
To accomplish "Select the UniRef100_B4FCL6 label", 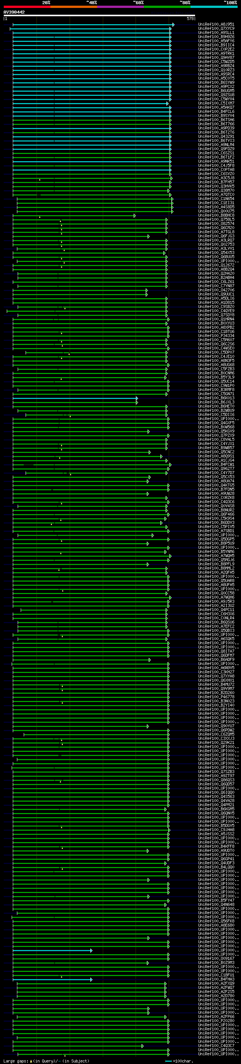I will (216, 111).
